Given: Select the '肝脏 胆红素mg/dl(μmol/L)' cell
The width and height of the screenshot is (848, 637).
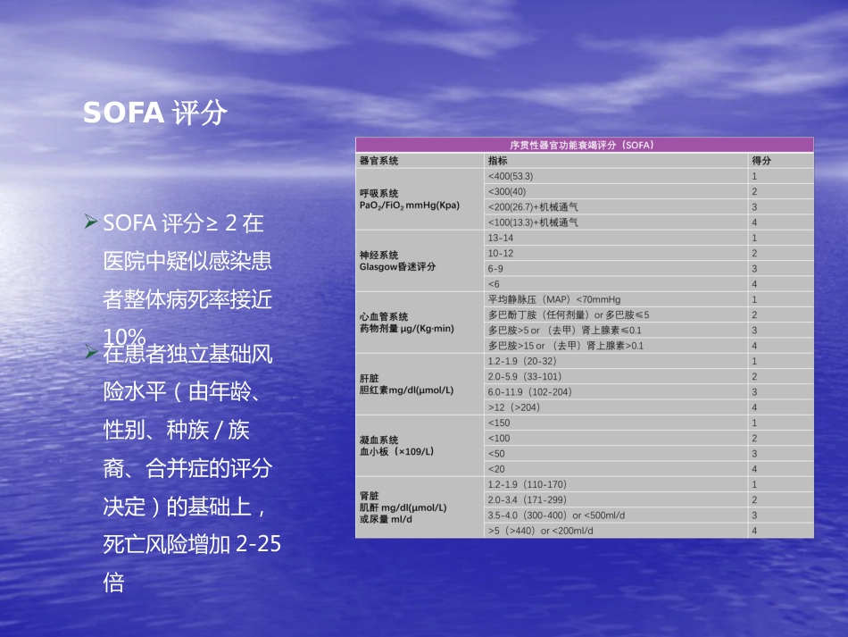Looking at the screenshot, I should [420, 384].
